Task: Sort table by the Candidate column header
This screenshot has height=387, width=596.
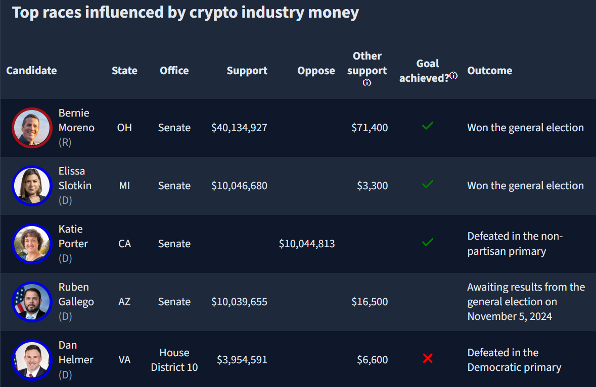Action: 31,71
